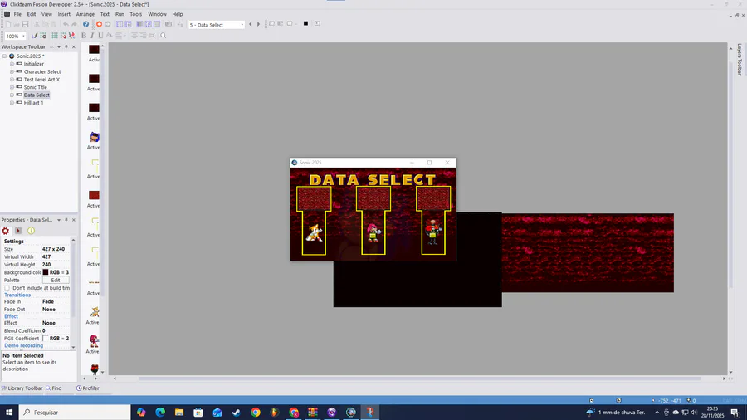Open the File menu
Viewport: 747px width, 420px height.
tap(17, 14)
